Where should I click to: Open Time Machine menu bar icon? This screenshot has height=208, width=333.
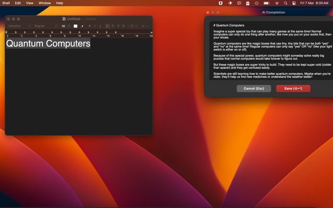point(256,3)
